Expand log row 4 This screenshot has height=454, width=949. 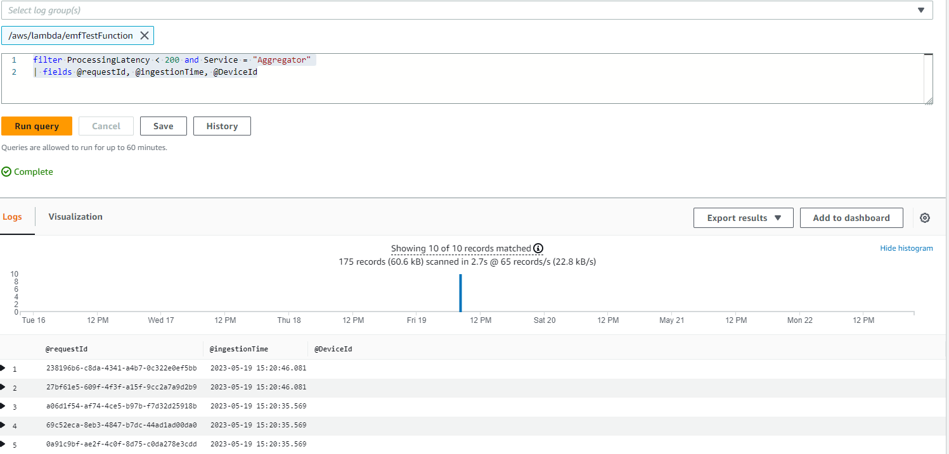click(3, 425)
